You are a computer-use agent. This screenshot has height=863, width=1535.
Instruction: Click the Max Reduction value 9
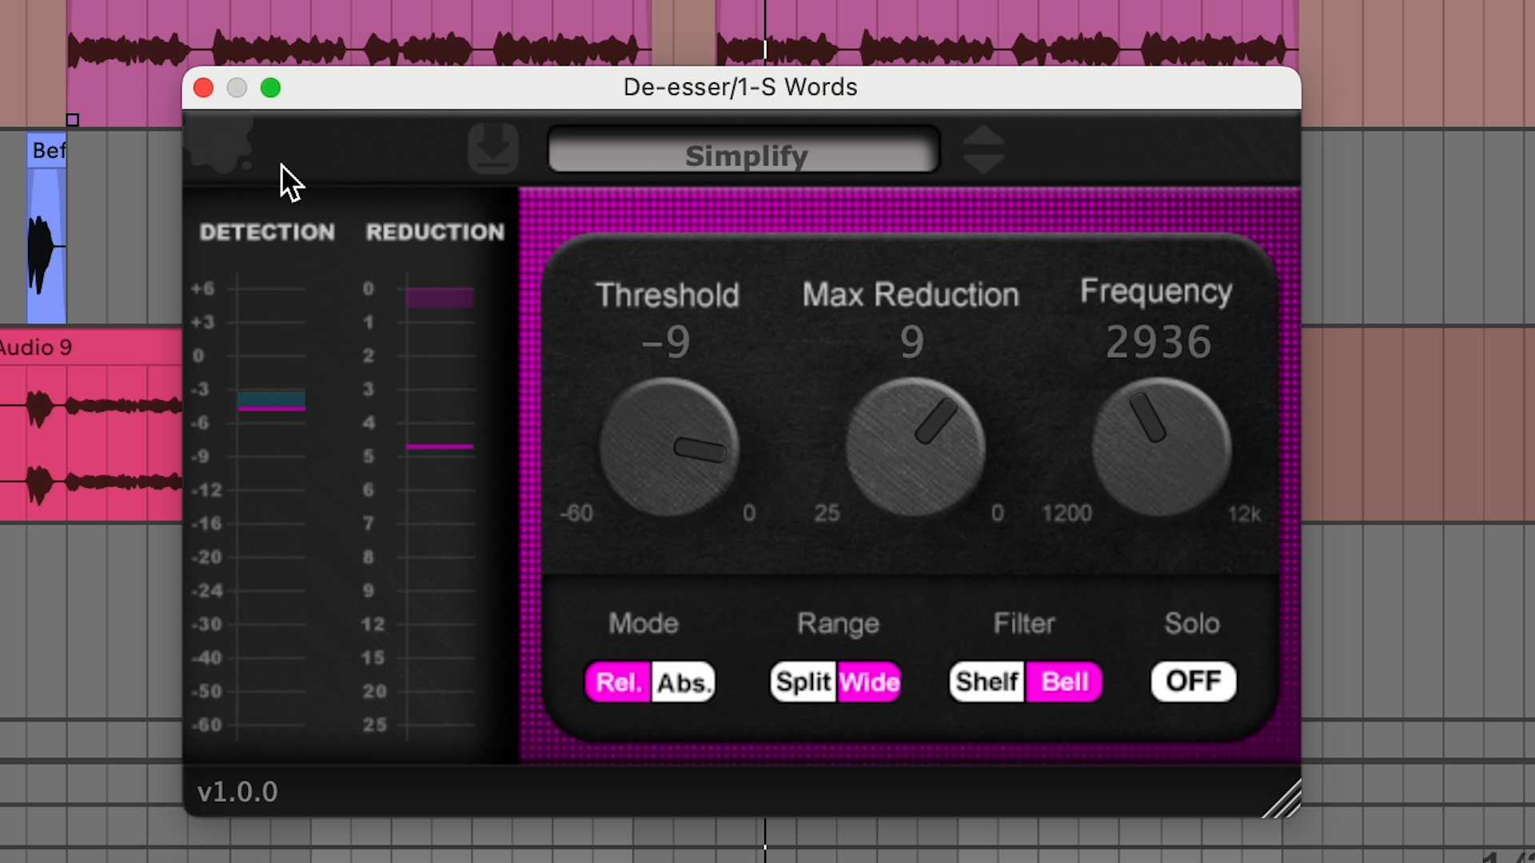tap(912, 342)
